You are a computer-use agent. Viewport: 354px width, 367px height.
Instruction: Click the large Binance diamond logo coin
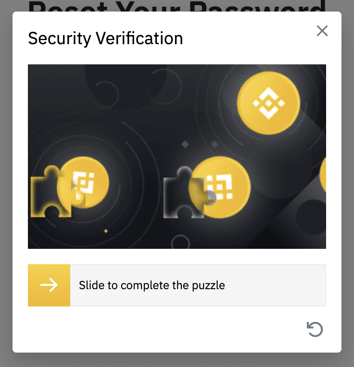pyautogui.click(x=269, y=103)
